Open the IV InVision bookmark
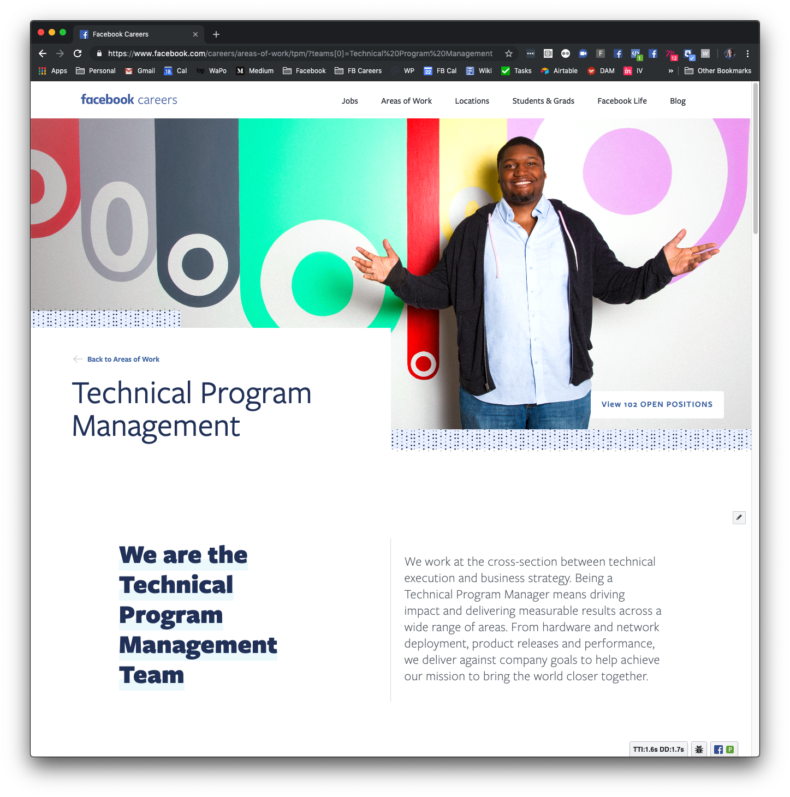Screen dimensions: 790x797 pos(633,71)
